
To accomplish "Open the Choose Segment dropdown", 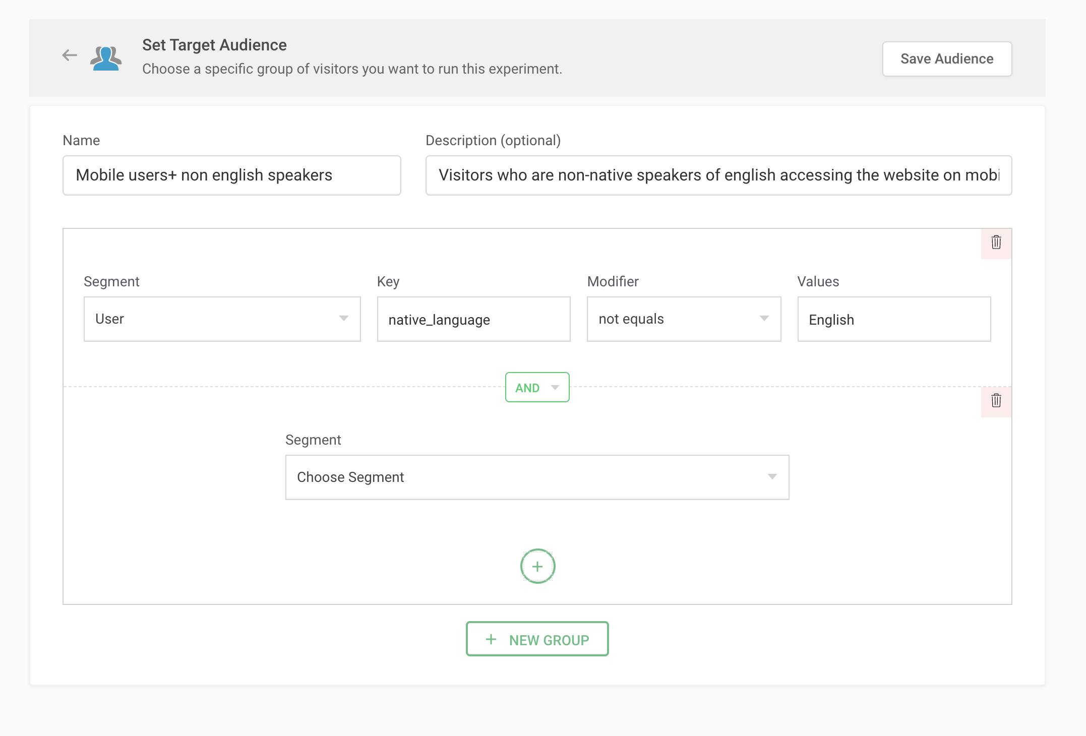I will 537,477.
